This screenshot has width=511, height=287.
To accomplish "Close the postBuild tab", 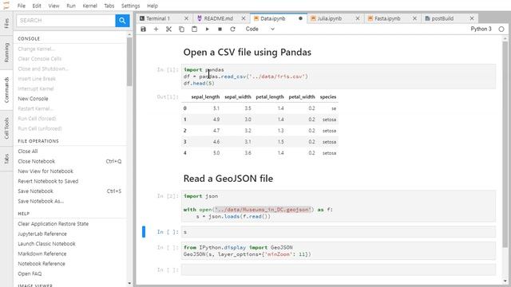I will click(x=472, y=18).
